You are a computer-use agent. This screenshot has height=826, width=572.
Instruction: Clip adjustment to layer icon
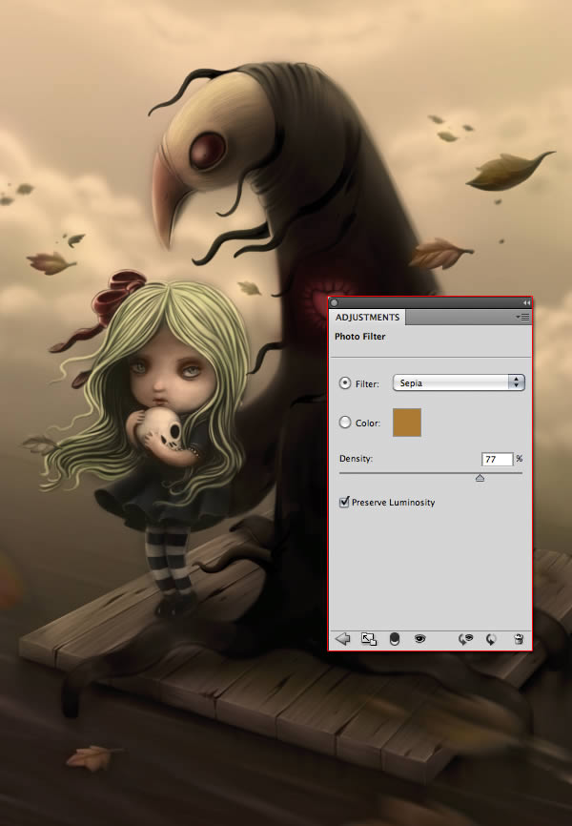tap(394, 639)
